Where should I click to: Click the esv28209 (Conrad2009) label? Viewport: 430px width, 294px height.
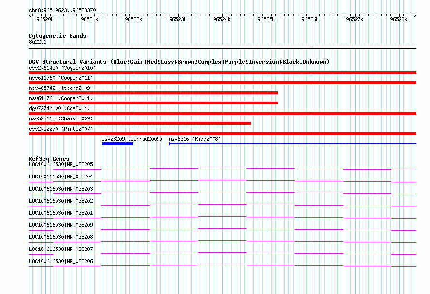tap(132, 139)
